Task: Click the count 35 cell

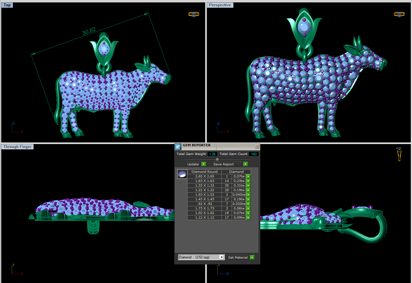Action: (x=227, y=186)
